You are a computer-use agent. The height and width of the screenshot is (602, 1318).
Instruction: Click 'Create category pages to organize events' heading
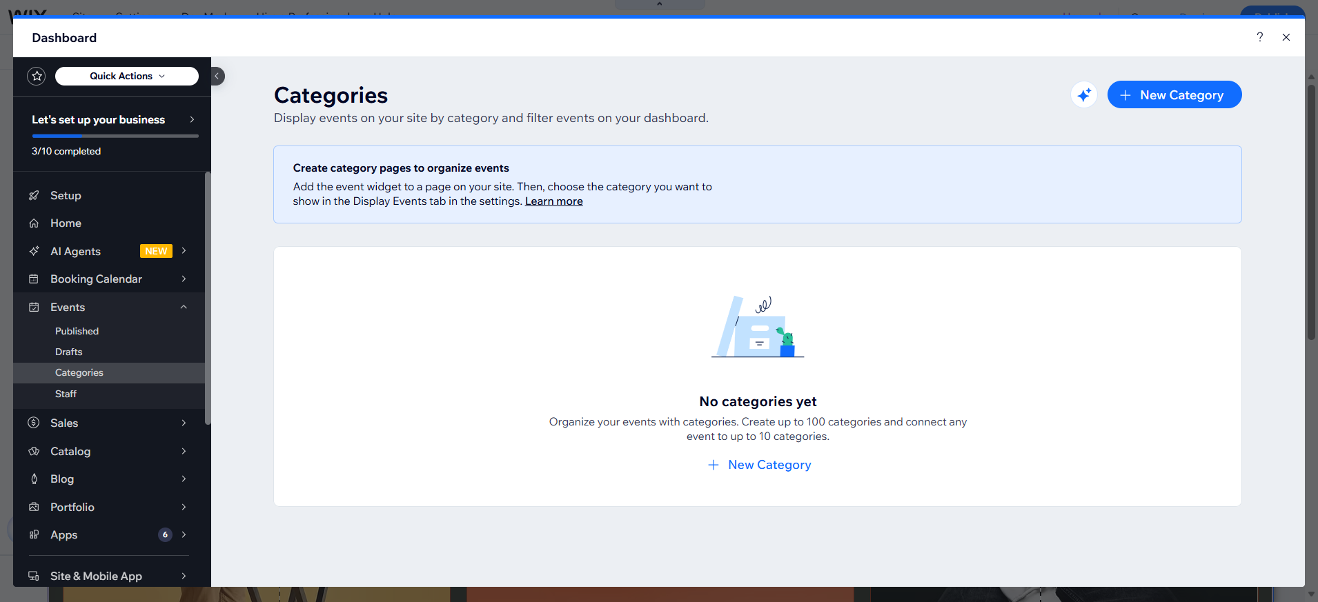(x=401, y=168)
